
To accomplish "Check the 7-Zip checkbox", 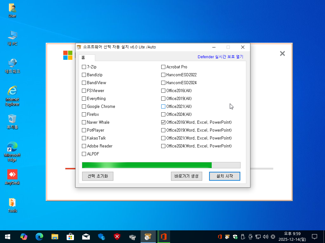I will [84, 67].
